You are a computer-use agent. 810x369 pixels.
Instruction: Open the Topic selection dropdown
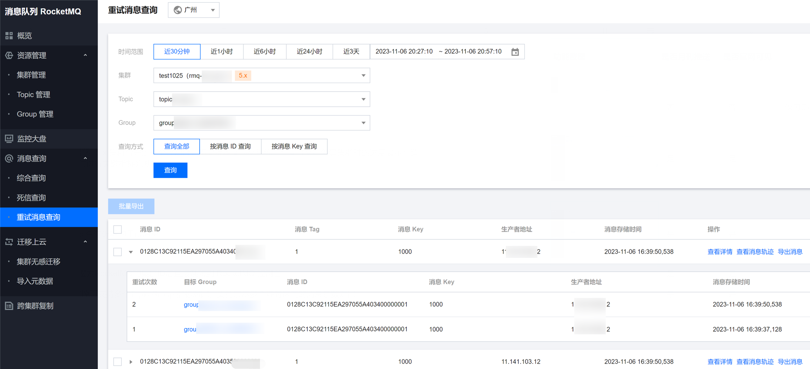point(262,99)
